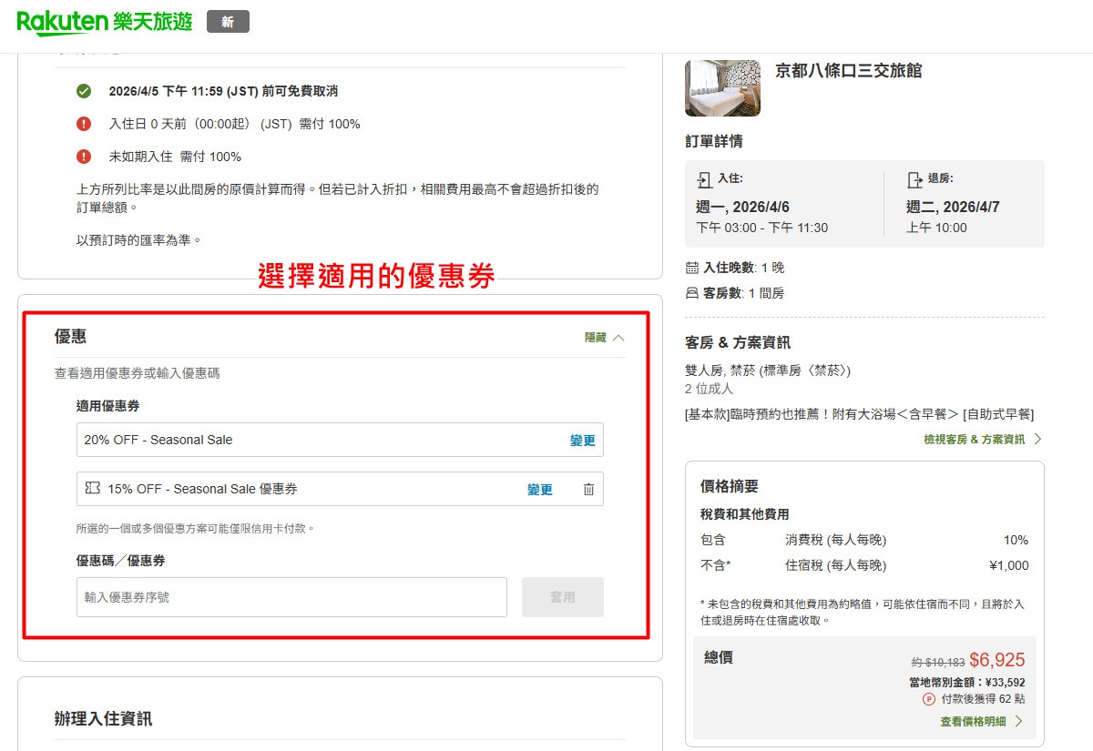Screen dimensions: 1093x751
Task: Change the 15% OFF Seasonal Sale coupon
Action: click(539, 490)
